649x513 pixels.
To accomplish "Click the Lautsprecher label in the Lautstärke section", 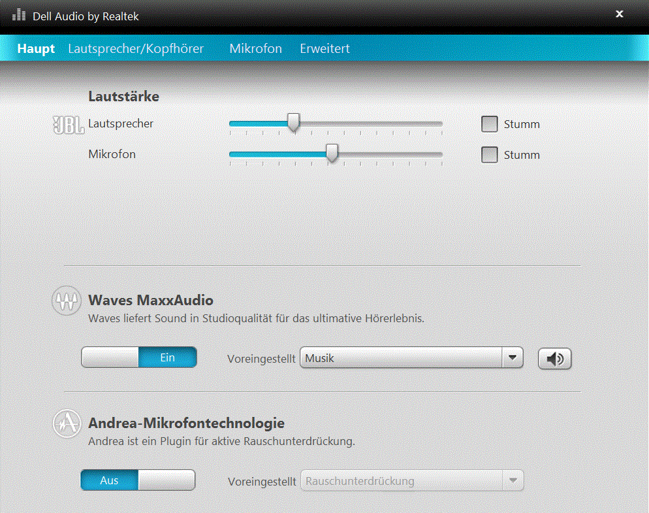I will [121, 124].
